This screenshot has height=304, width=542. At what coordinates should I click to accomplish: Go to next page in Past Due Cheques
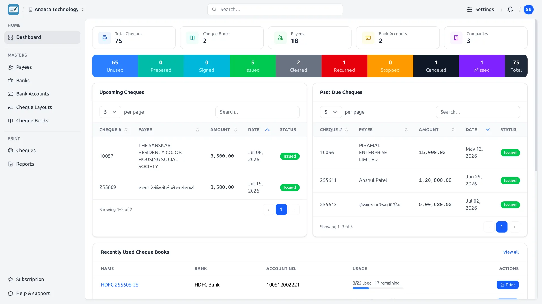pos(514,227)
